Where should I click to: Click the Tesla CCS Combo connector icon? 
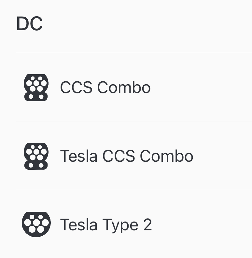[36, 156]
